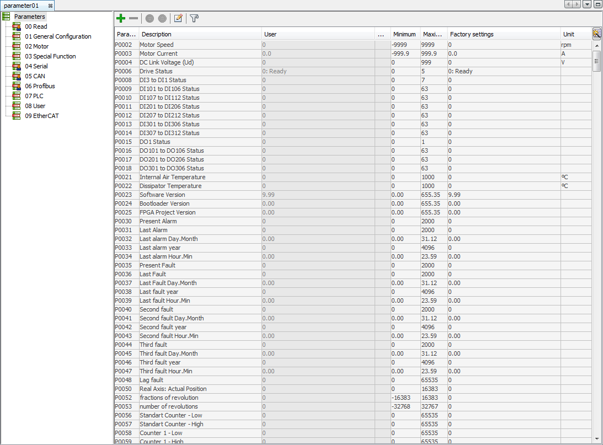603x445 pixels.
Task: Click the green plus add parameter icon
Action: [x=121, y=18]
